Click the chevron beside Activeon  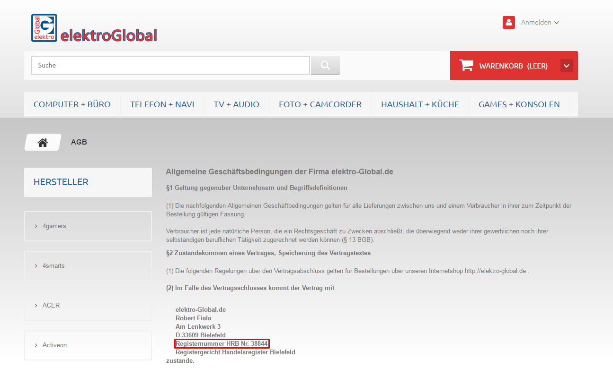pyautogui.click(x=36, y=345)
